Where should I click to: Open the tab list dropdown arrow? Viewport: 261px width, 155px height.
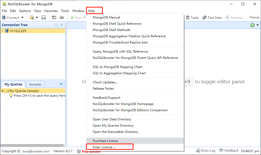258,25
